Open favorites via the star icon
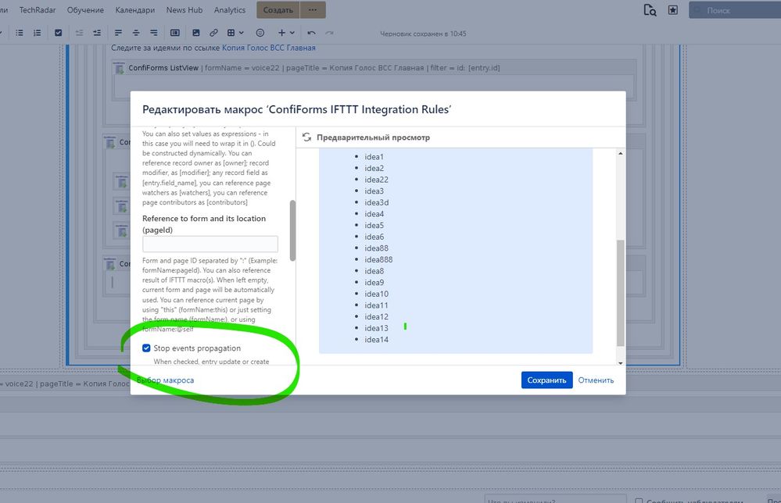The image size is (781, 503). pos(673,10)
